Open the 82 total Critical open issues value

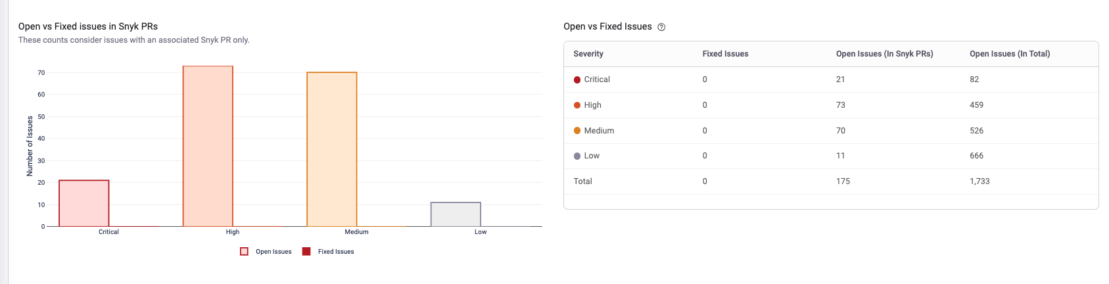pyautogui.click(x=974, y=80)
